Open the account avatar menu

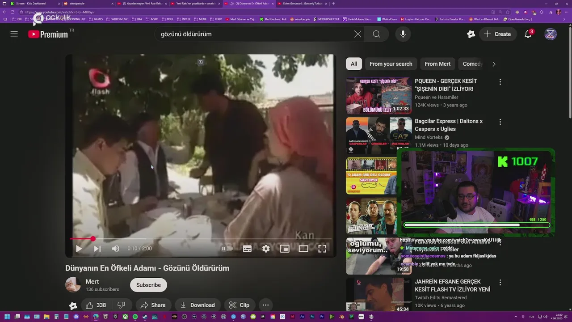point(551,34)
